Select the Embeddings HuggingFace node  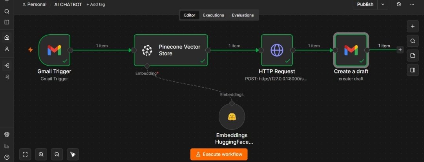click(x=232, y=116)
